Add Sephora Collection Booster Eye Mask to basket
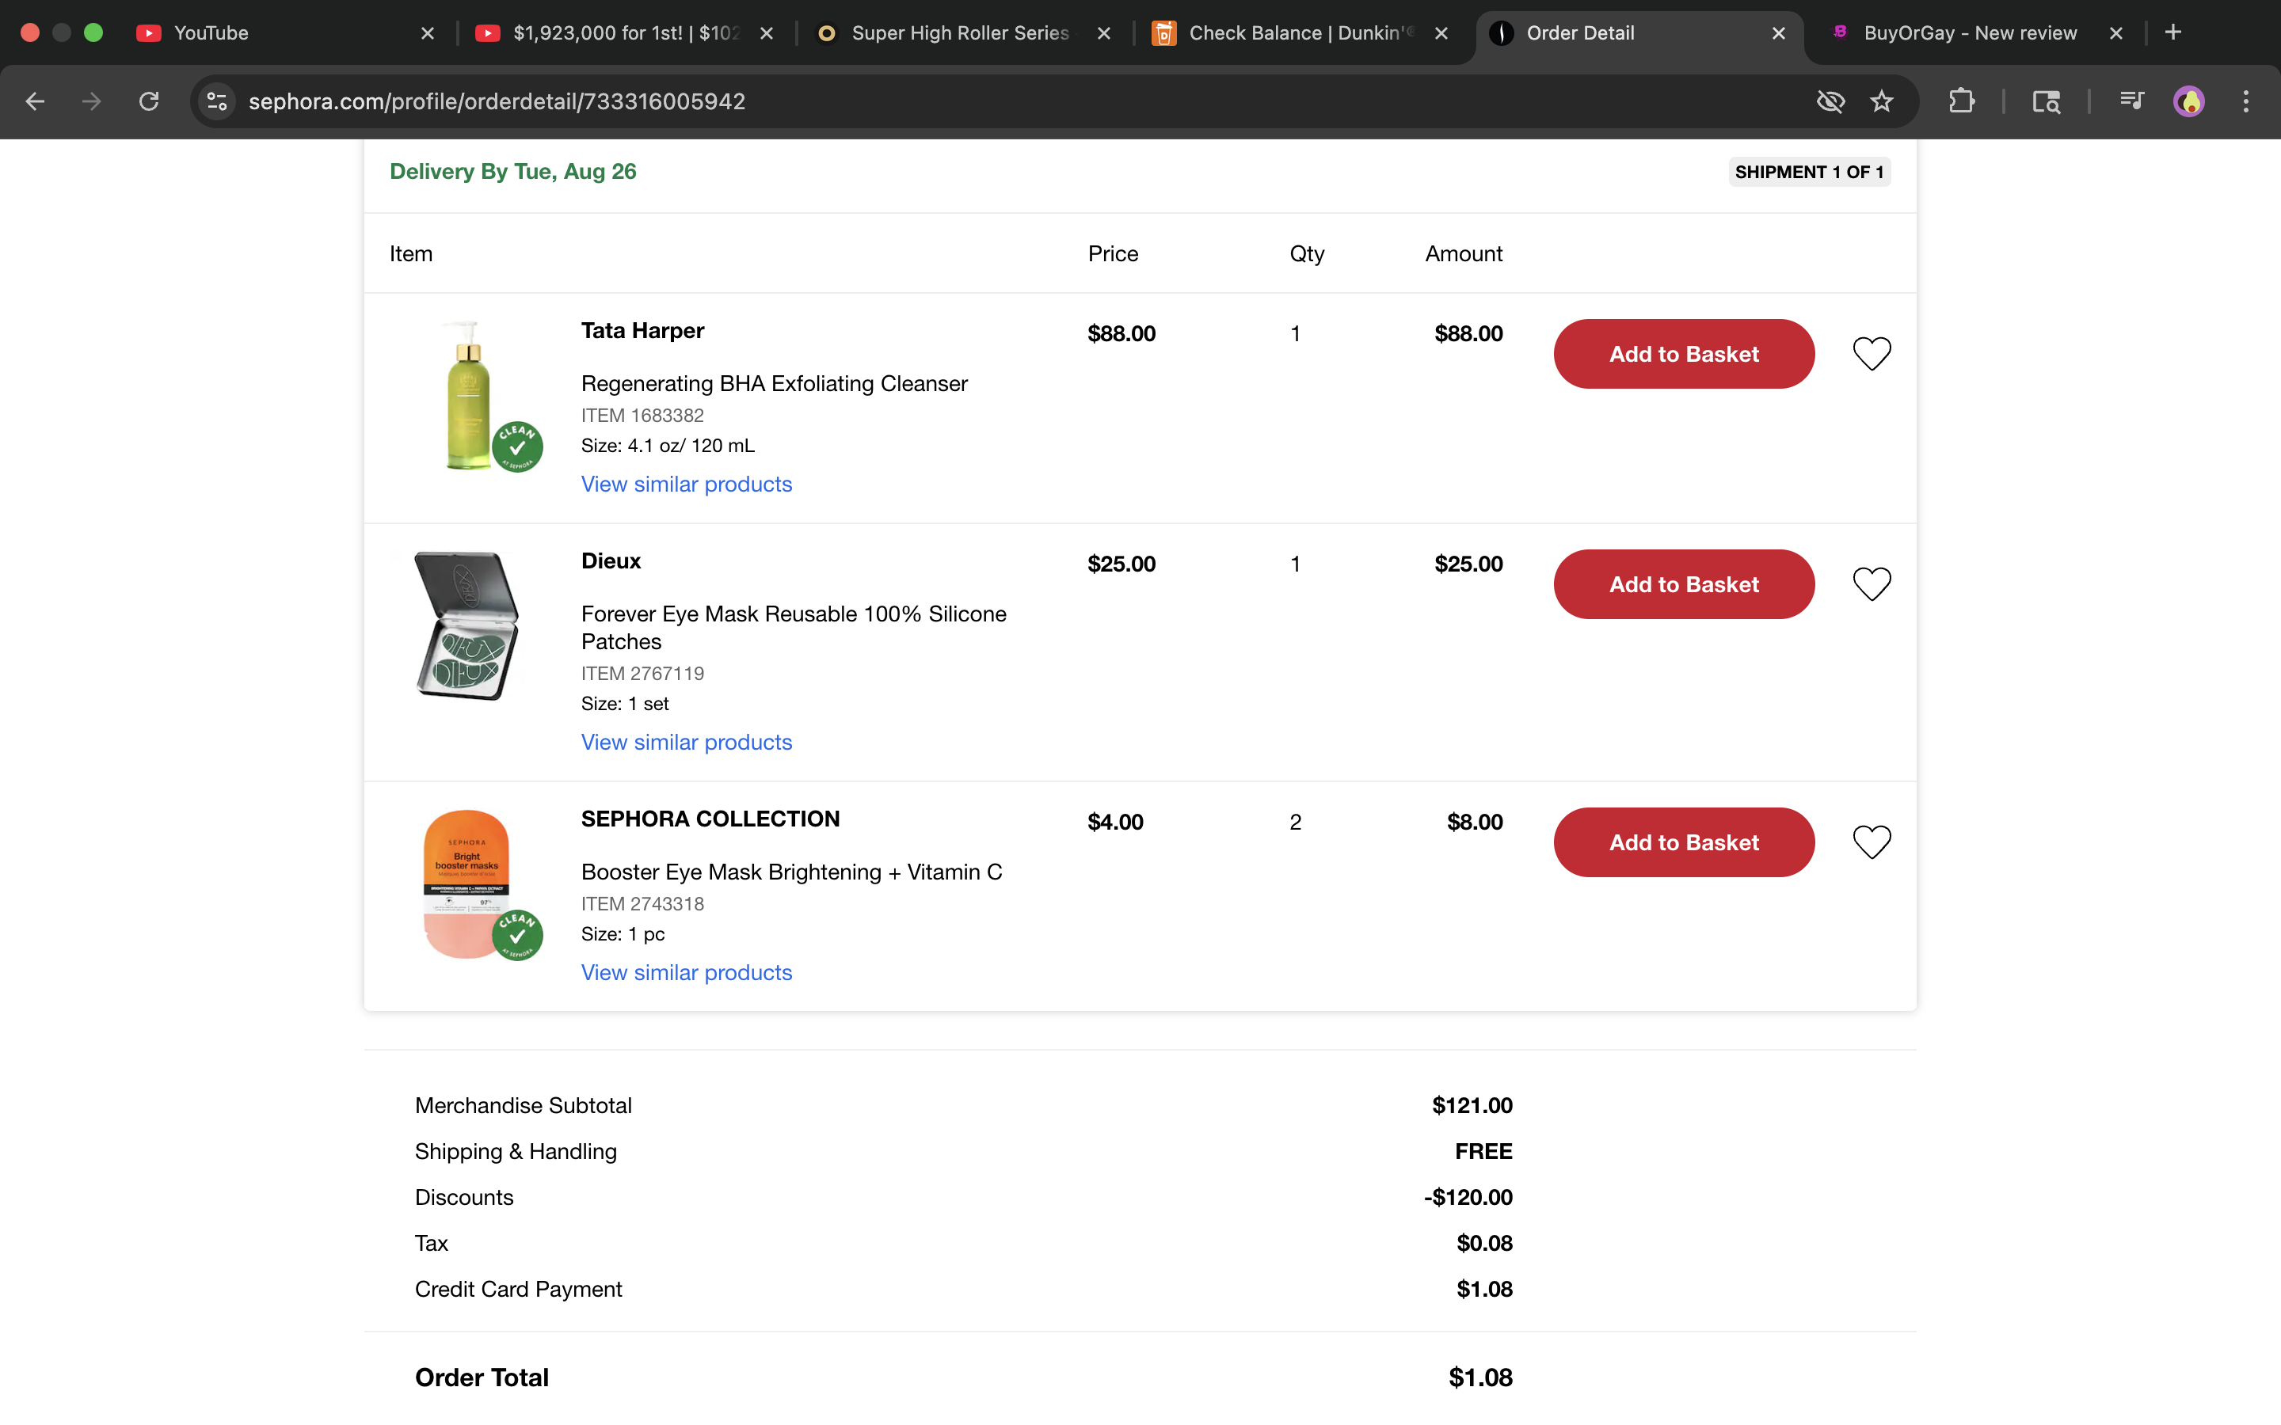 point(1683,842)
